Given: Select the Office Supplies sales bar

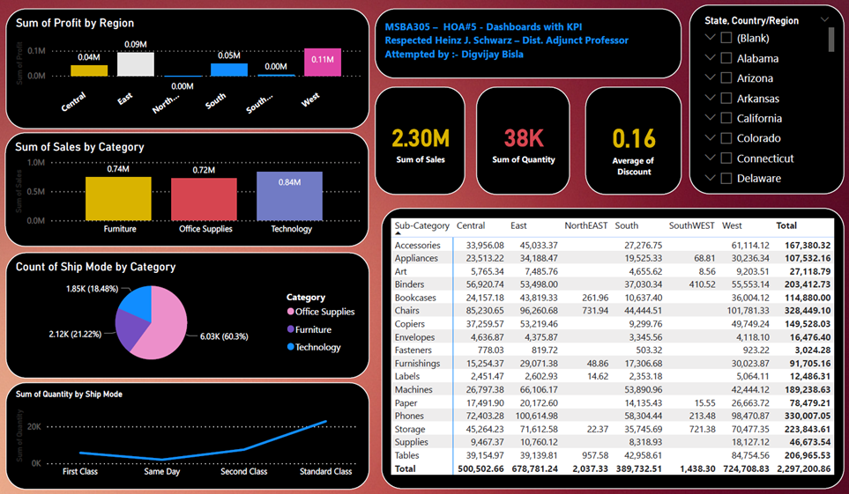Looking at the screenshot, I should 205,199.
